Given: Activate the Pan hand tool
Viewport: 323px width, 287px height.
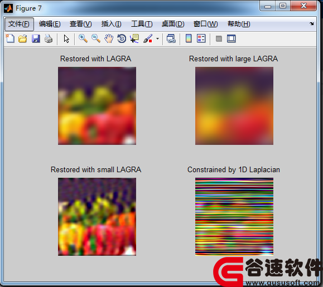Looking at the screenshot, I should [109, 38].
